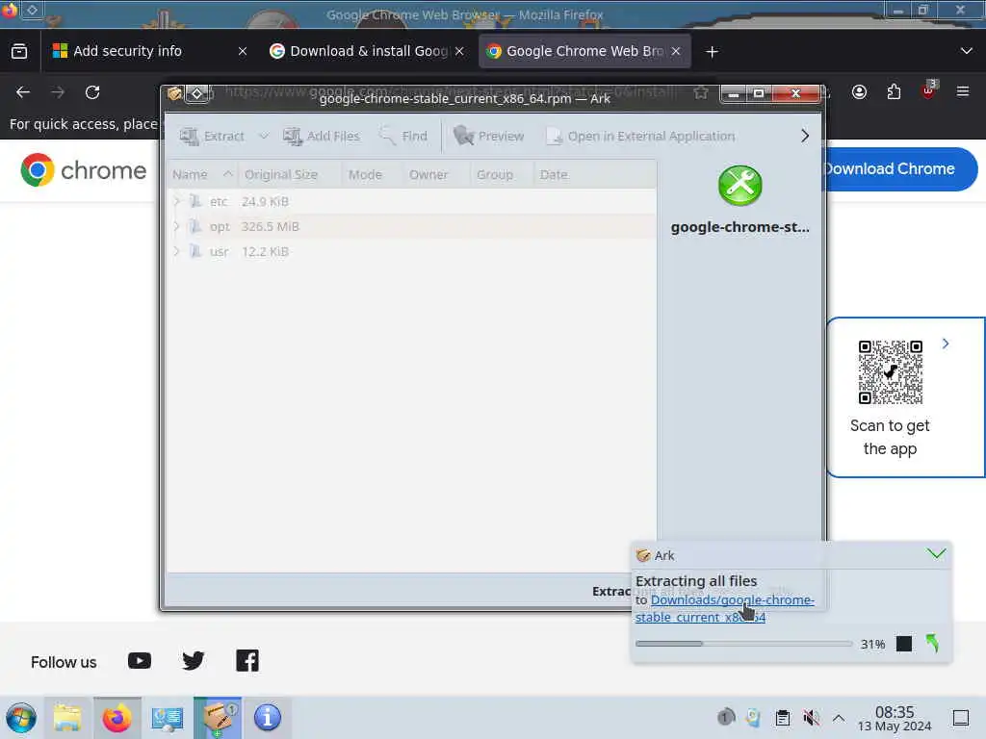Select the usr folder row
This screenshot has height=739, width=986.
click(x=412, y=251)
